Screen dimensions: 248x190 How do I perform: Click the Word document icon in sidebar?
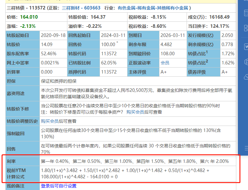246,46
